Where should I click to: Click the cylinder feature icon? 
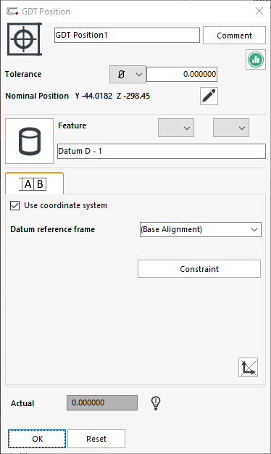pos(29,141)
